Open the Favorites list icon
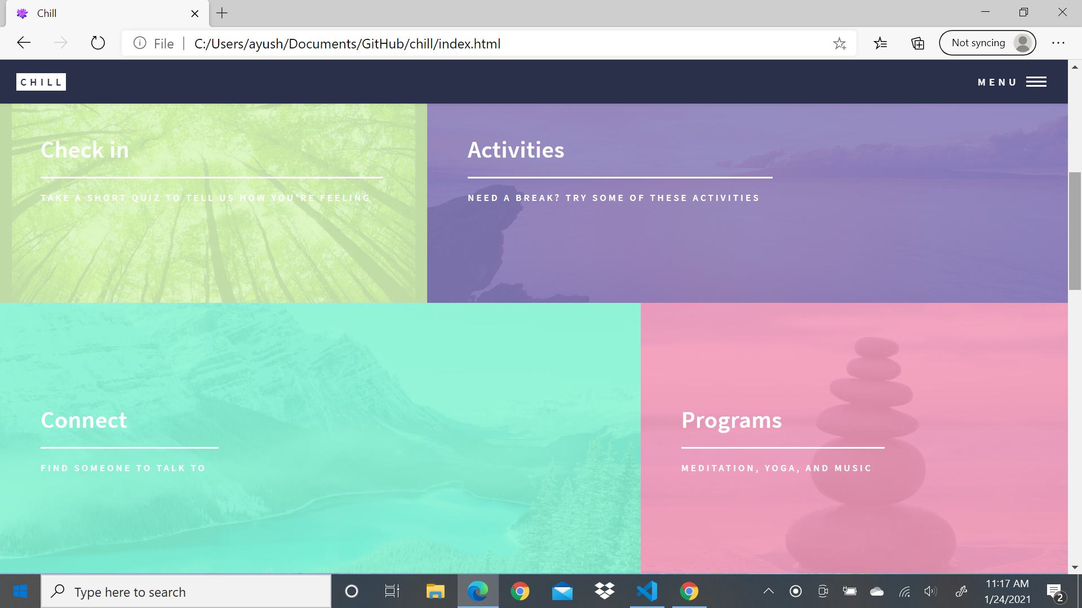Screen dimensions: 1082x608 (x=880, y=43)
